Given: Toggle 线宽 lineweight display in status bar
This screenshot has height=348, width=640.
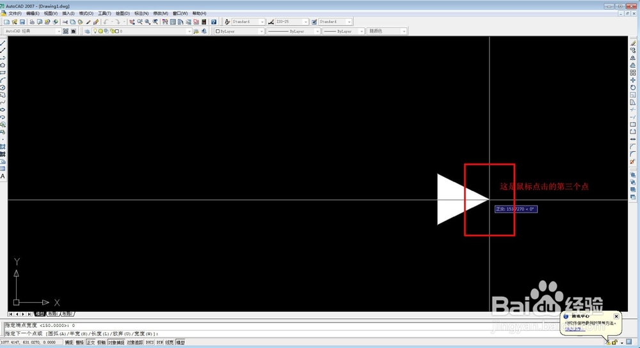Looking at the screenshot, I should (x=170, y=342).
